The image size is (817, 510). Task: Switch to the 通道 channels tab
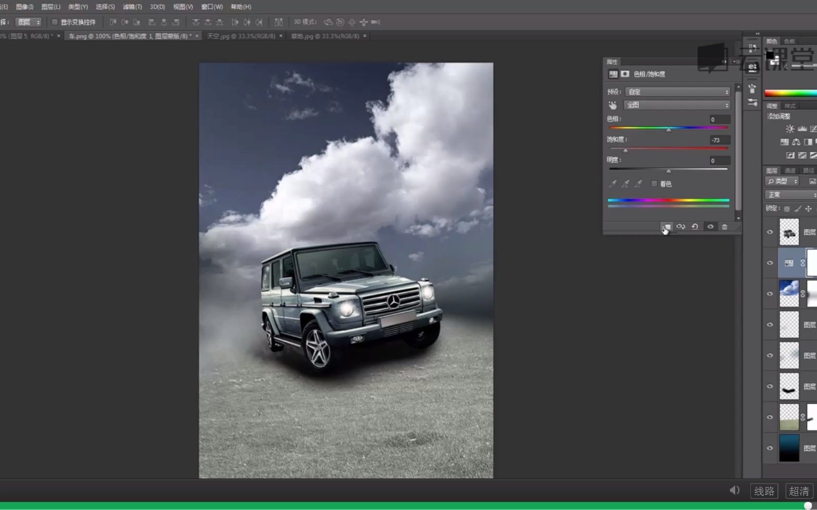(790, 171)
